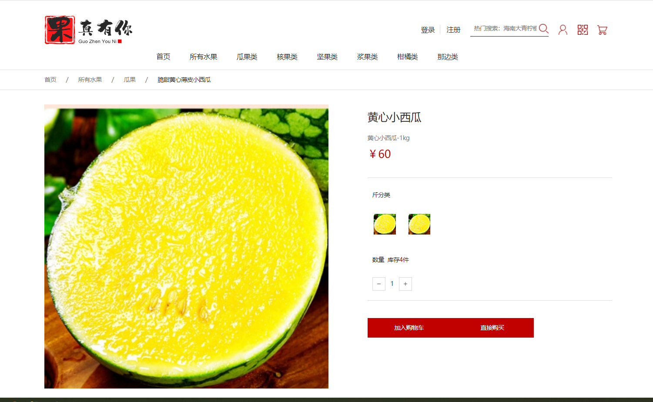Open the shopping cart icon
This screenshot has width=653, height=402.
[602, 30]
